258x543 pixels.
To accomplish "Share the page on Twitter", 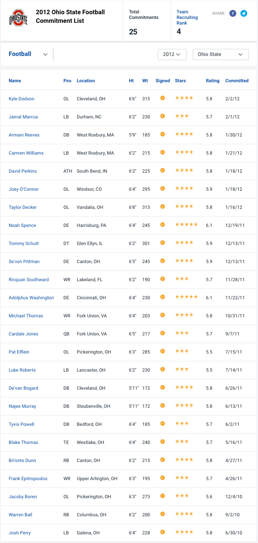I will pyautogui.click(x=244, y=13).
